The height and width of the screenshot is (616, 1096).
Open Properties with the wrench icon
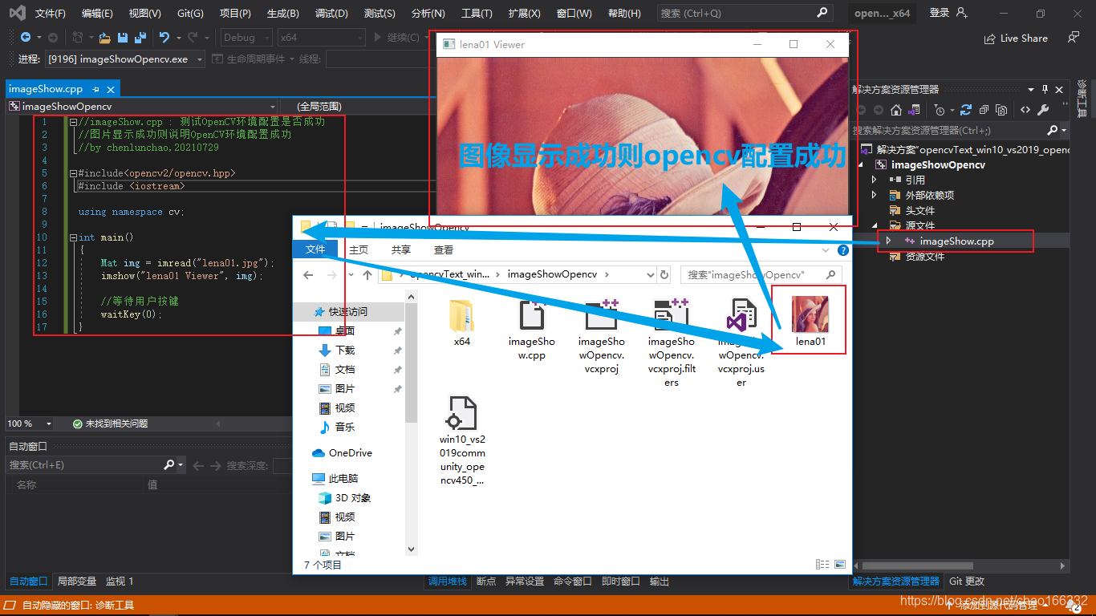1043,110
